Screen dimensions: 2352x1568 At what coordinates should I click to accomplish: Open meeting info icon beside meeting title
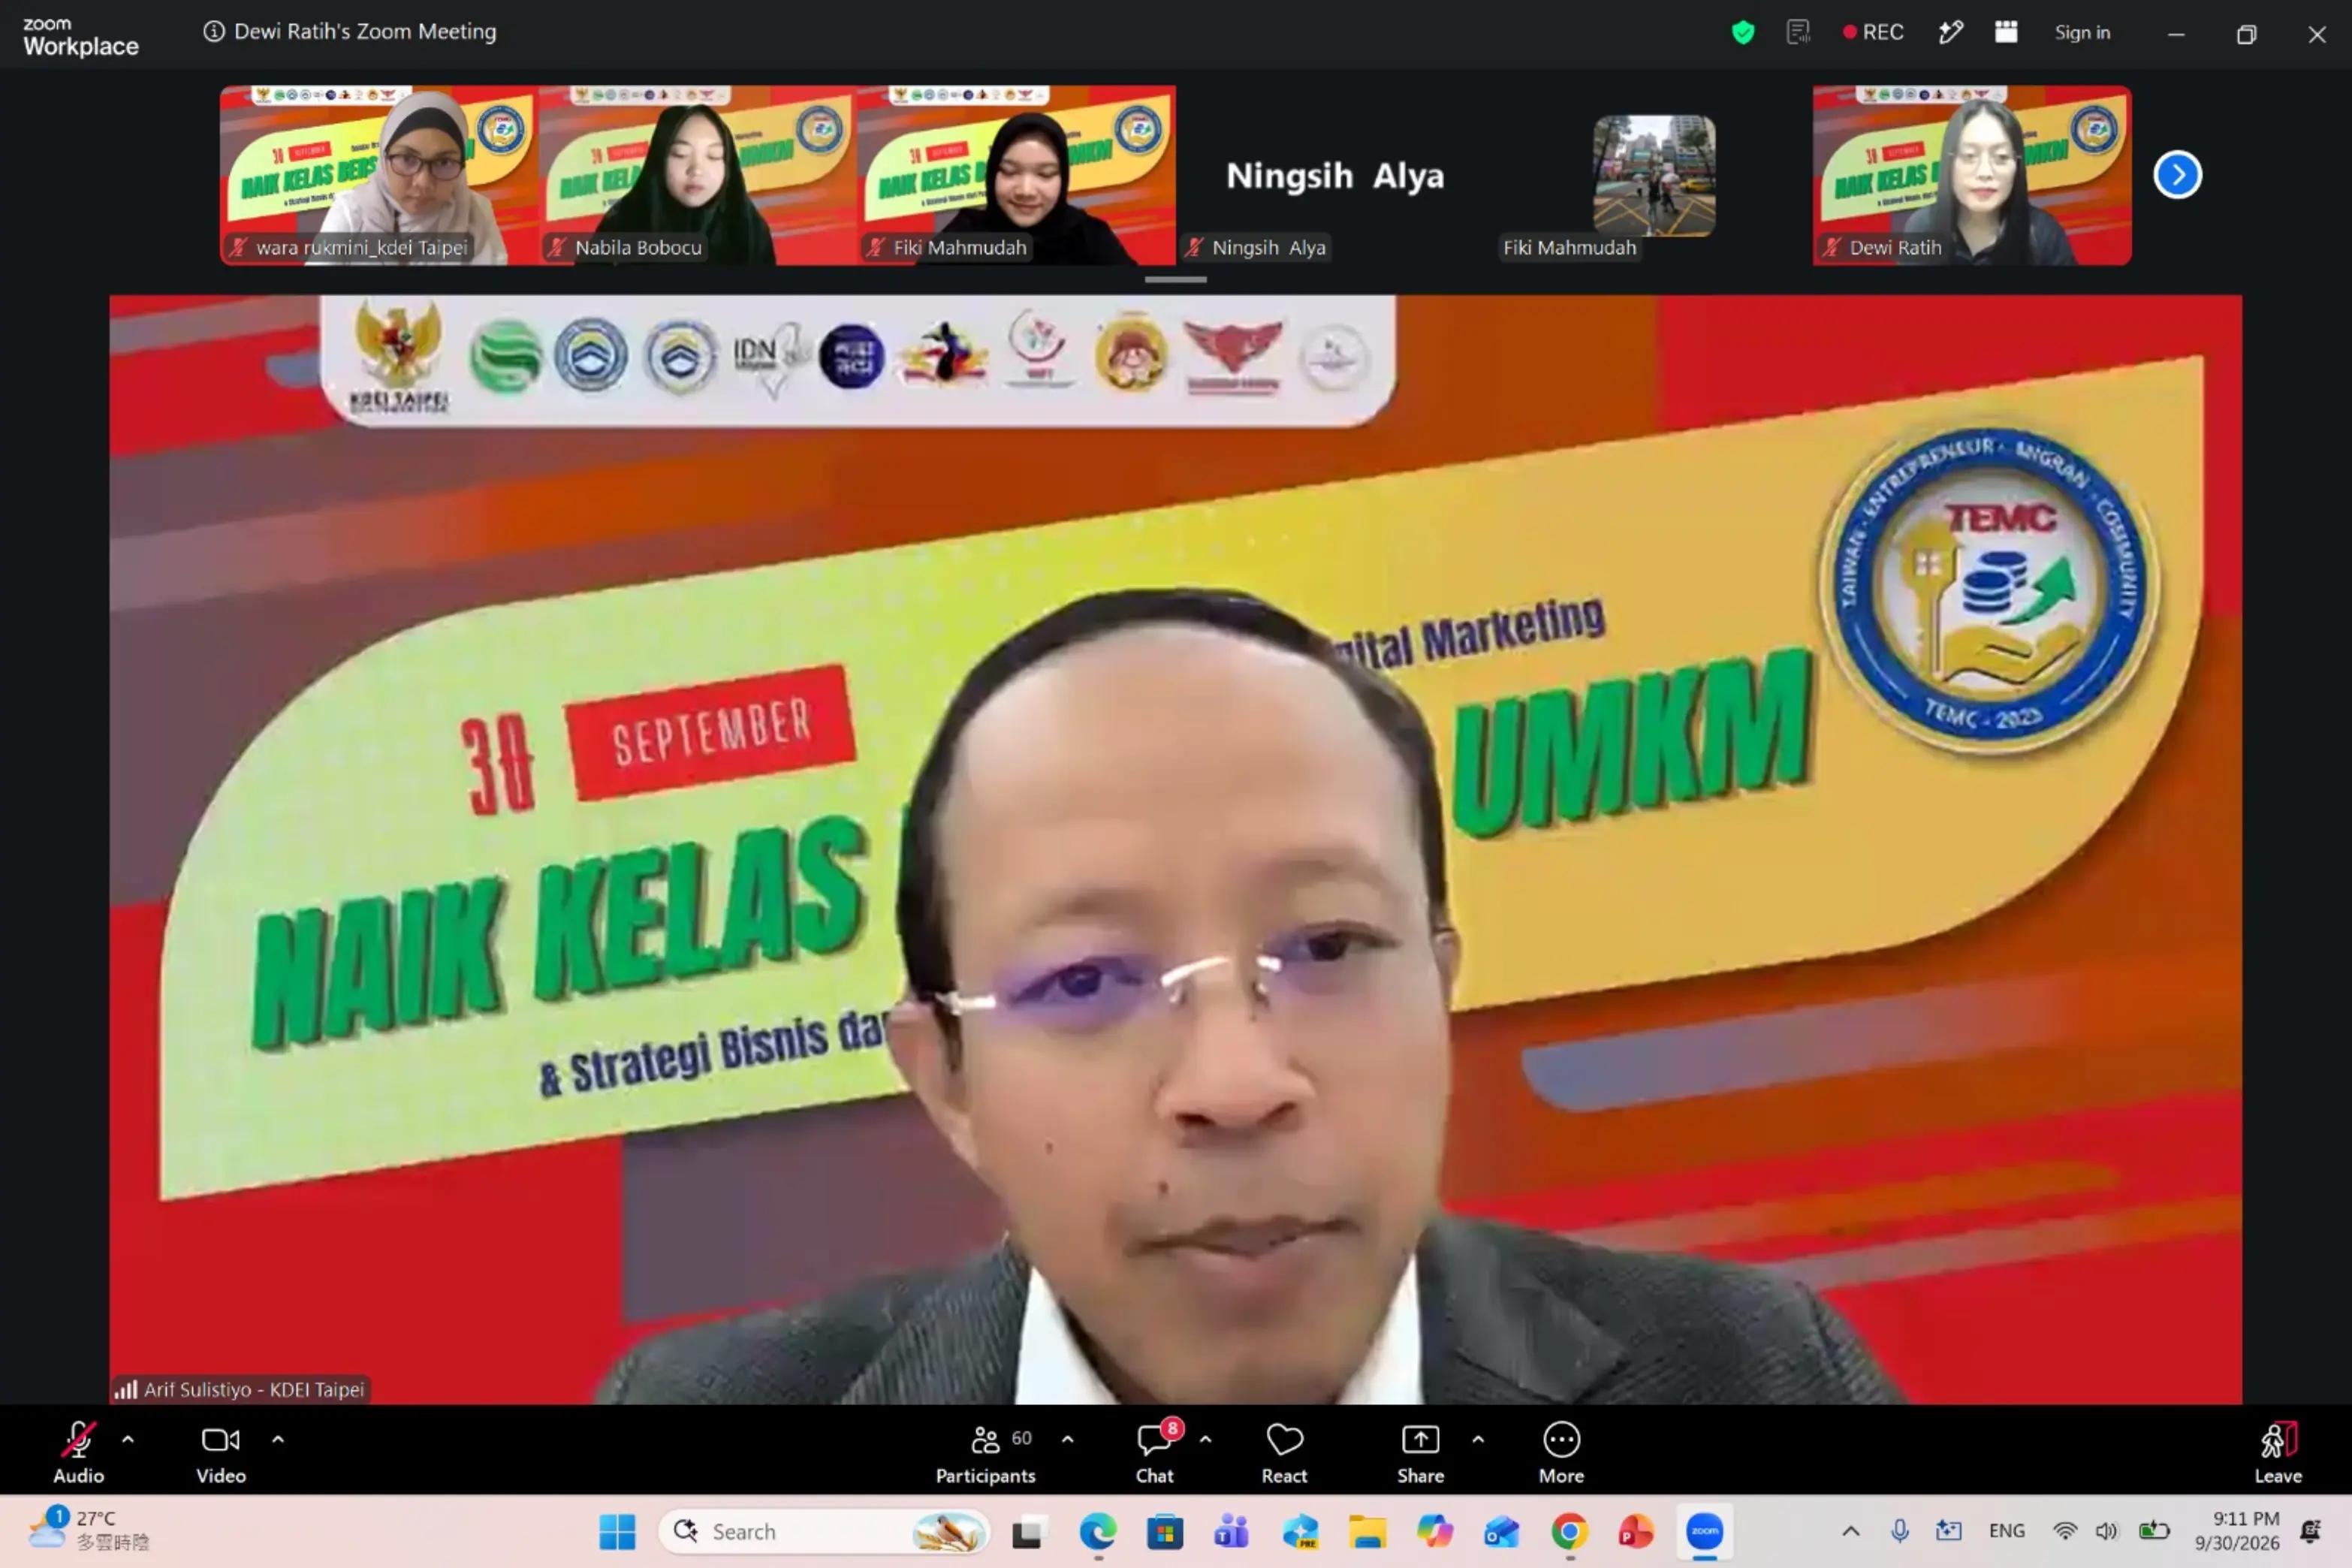coord(213,31)
